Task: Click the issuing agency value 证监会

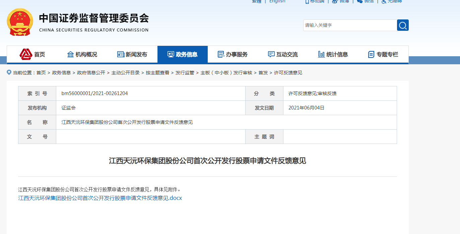Action: 69,108
